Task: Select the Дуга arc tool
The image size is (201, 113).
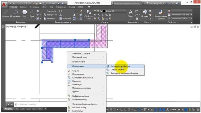Action: [32, 14]
